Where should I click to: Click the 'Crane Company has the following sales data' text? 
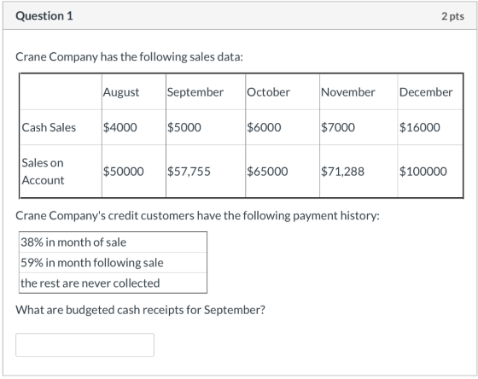[130, 57]
